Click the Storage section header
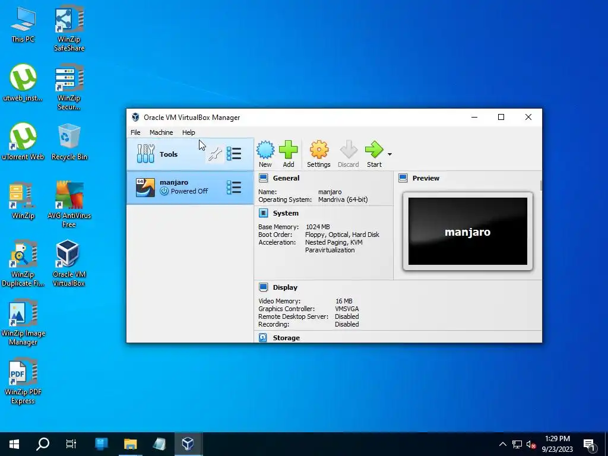The height and width of the screenshot is (456, 608). 286,338
